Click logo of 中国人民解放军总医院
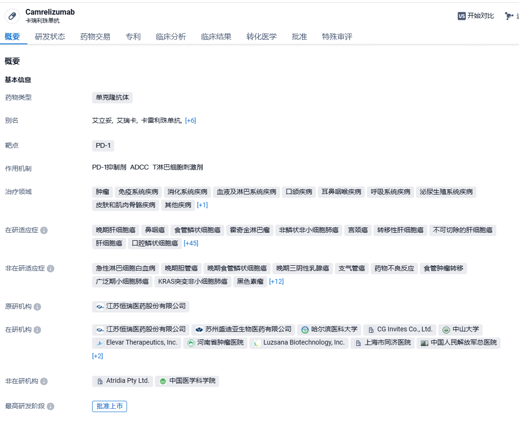Screen dimensions: 519x422 point(425,343)
